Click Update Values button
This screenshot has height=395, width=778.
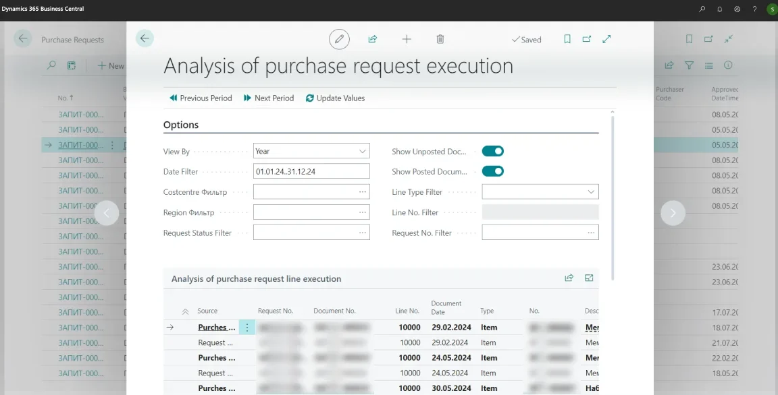335,98
